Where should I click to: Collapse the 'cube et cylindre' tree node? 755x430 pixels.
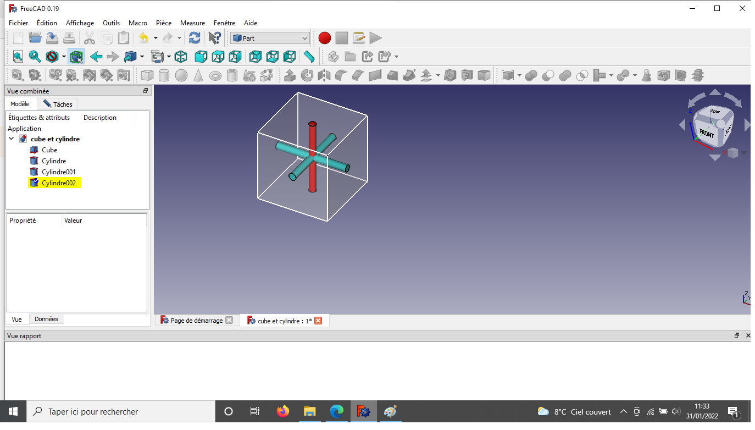12,139
